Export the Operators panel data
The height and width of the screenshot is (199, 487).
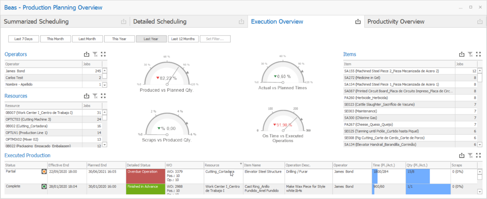(87, 54)
